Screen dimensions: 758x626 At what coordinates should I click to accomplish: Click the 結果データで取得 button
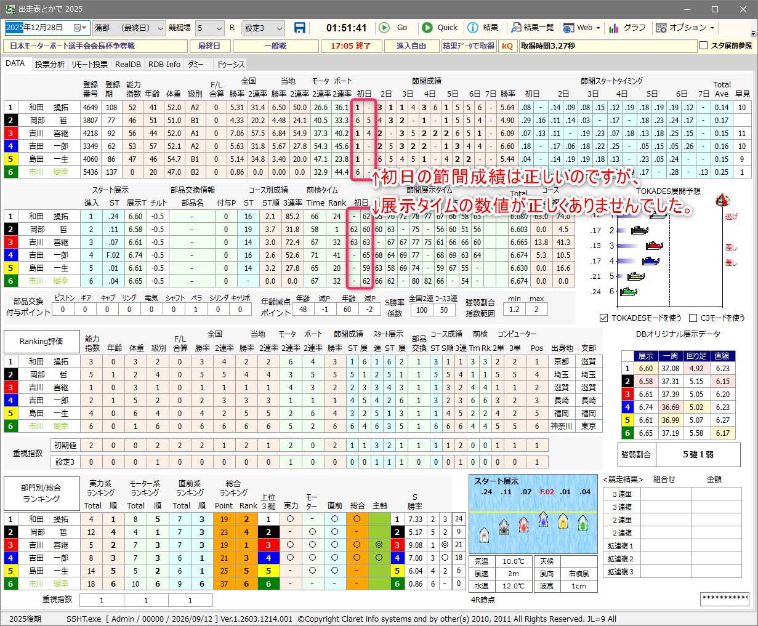469,46
